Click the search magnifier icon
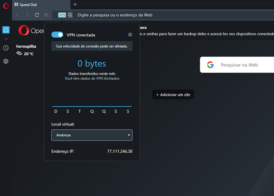Screen dimensions: 274x196 tap(70, 15)
